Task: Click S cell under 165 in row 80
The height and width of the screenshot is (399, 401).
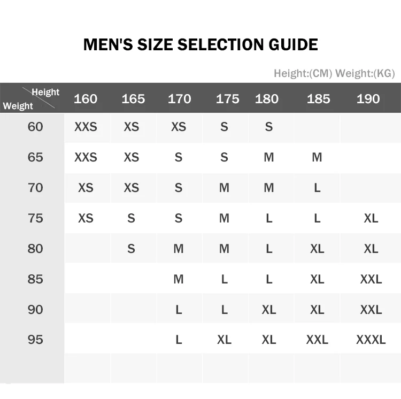Action: click(x=132, y=249)
